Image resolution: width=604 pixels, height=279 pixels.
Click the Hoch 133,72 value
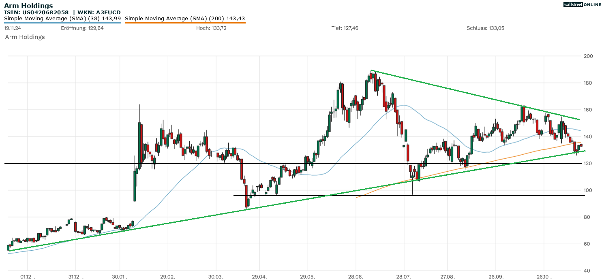[x=211, y=28]
